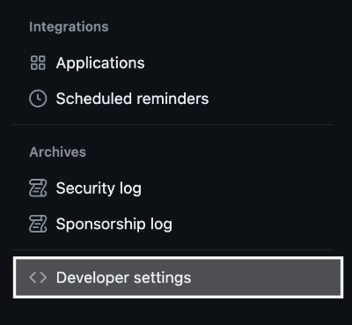Click the word "Applications" in sidebar
This screenshot has height=325, width=352.
[x=100, y=63]
